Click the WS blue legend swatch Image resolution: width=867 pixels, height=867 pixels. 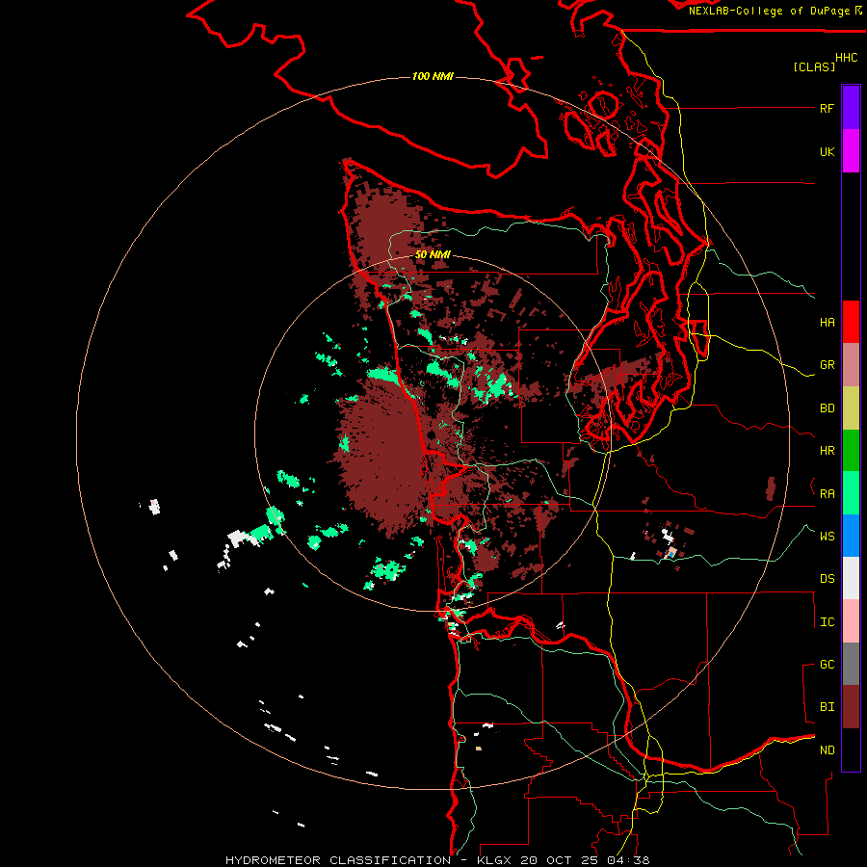(851, 536)
